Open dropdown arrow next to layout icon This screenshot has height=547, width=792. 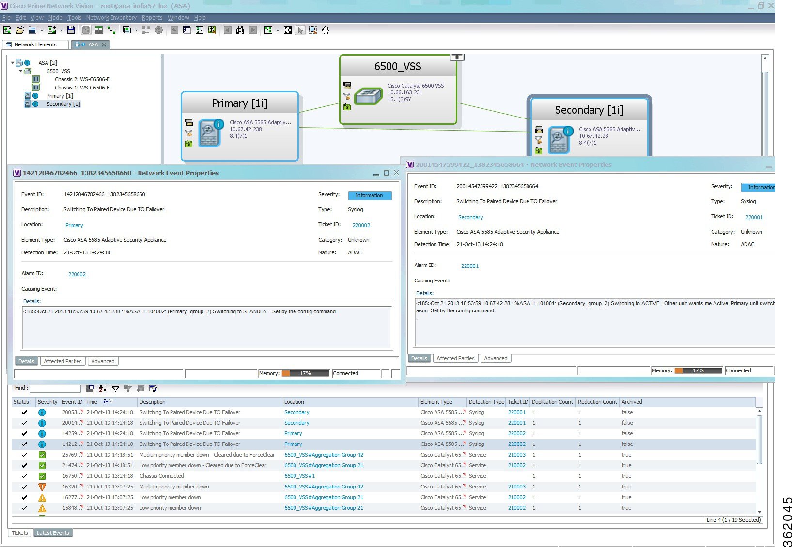point(278,30)
